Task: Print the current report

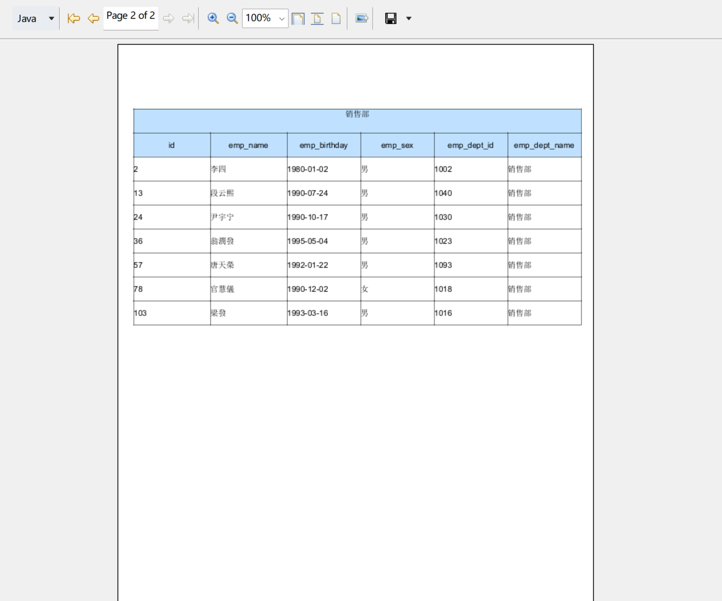Action: point(361,18)
